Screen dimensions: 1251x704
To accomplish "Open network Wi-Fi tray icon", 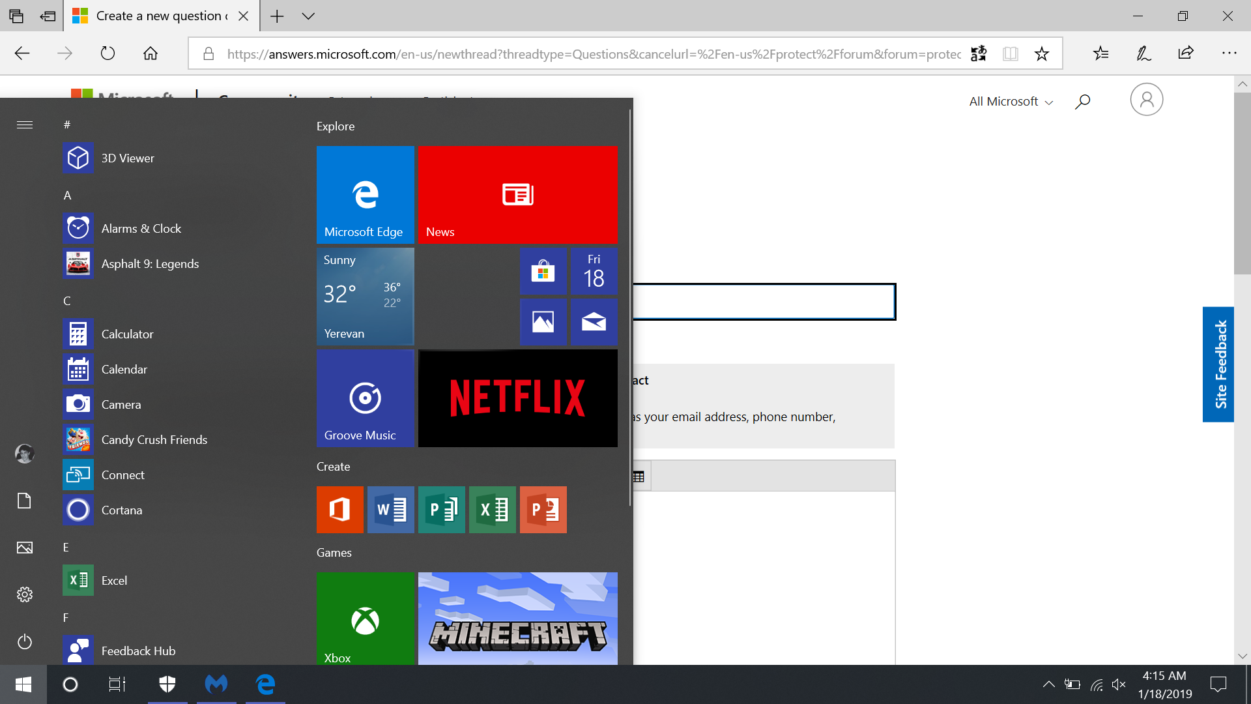I will click(x=1097, y=684).
